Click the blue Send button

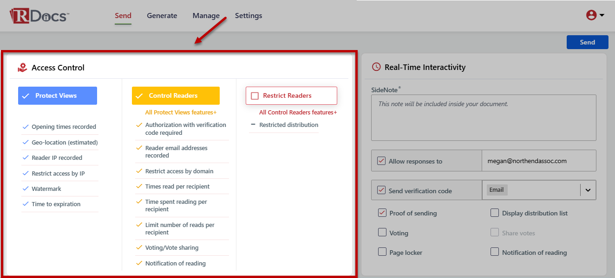tap(587, 42)
